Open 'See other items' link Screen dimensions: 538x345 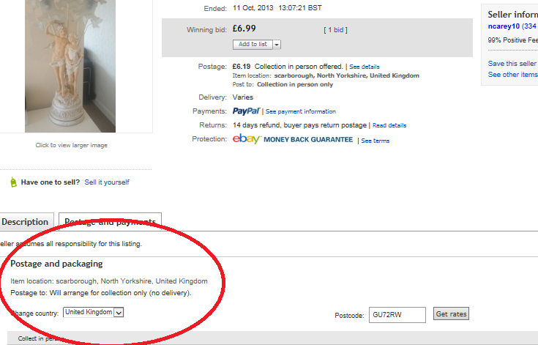[x=512, y=75]
